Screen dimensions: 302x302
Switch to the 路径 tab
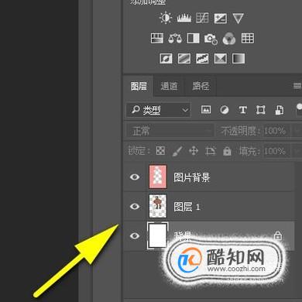[x=201, y=86]
